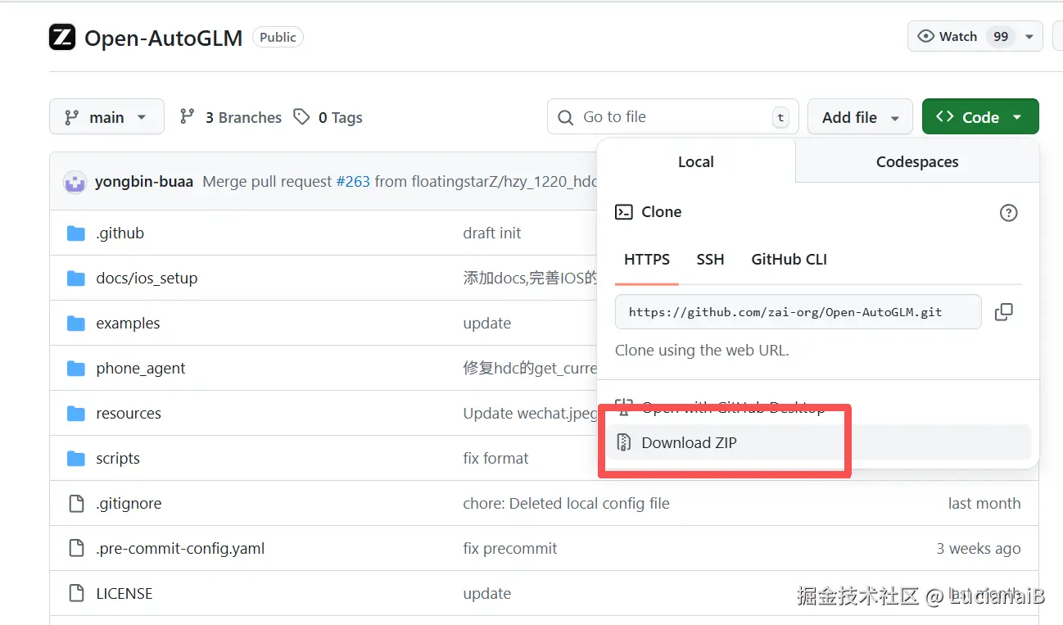Open the phone_agent folder
This screenshot has width=1063, height=625.
click(x=141, y=369)
